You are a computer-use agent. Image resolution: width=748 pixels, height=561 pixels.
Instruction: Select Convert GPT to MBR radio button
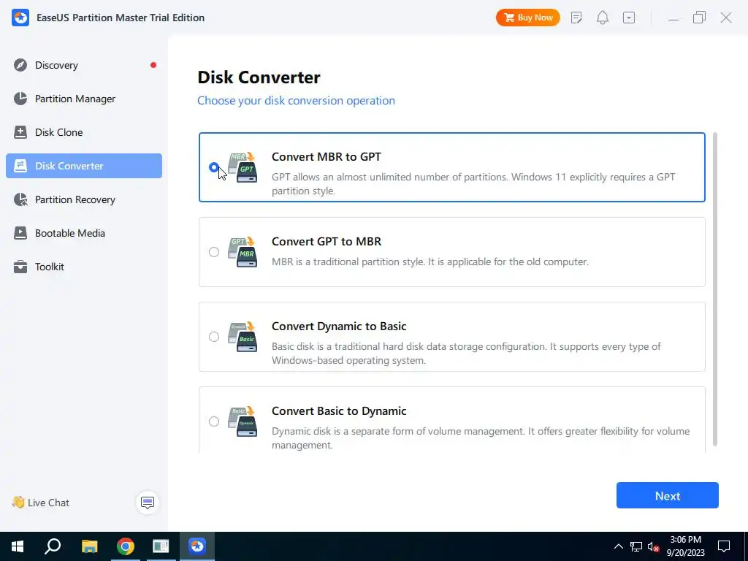tap(214, 252)
